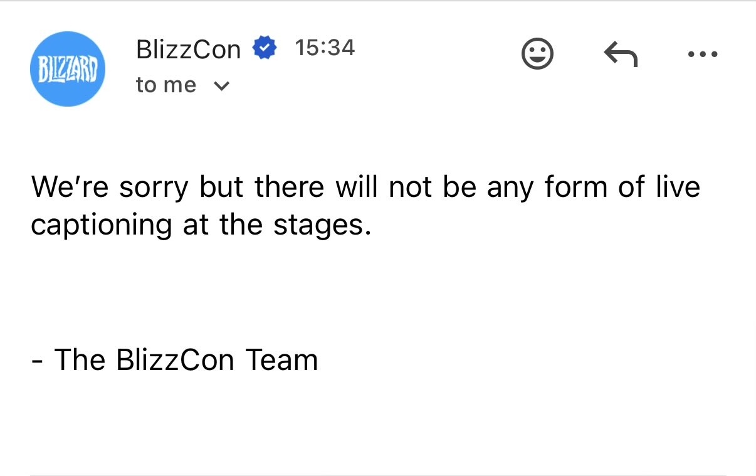Click "captioning at the stages." text line
The height and width of the screenshot is (476, 756).
[201, 225]
